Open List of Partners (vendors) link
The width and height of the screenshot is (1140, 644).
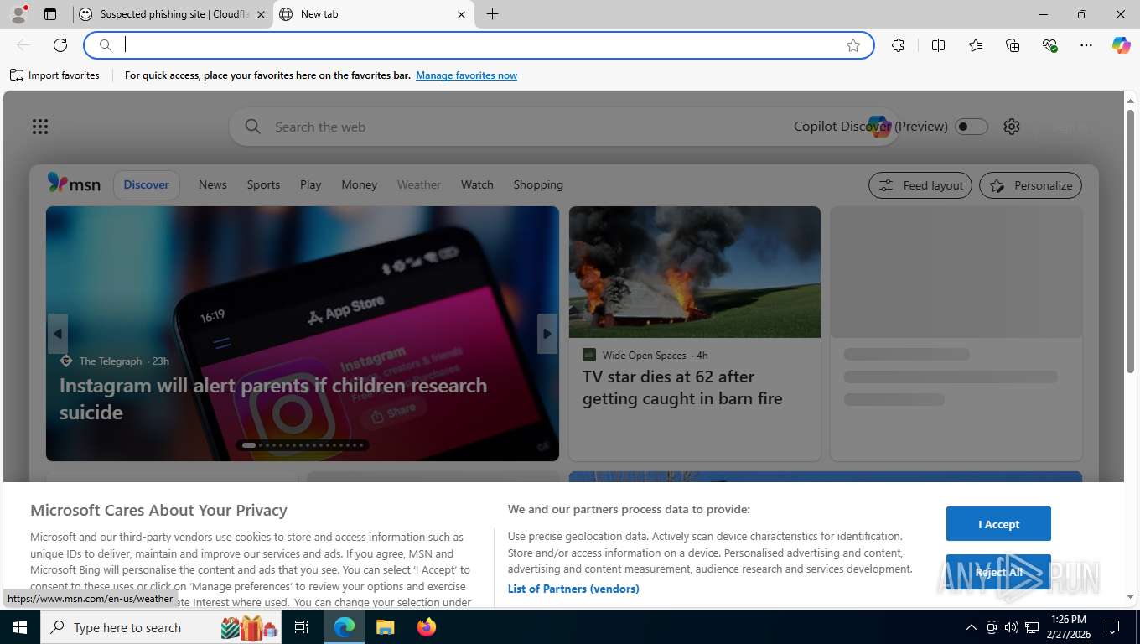point(573,589)
